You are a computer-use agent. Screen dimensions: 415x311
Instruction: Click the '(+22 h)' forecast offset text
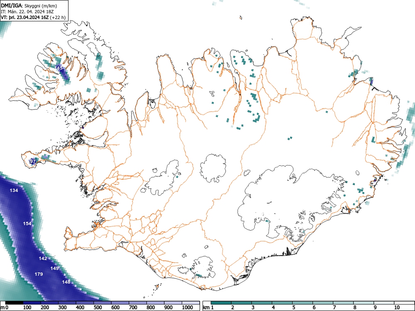click(x=58, y=17)
